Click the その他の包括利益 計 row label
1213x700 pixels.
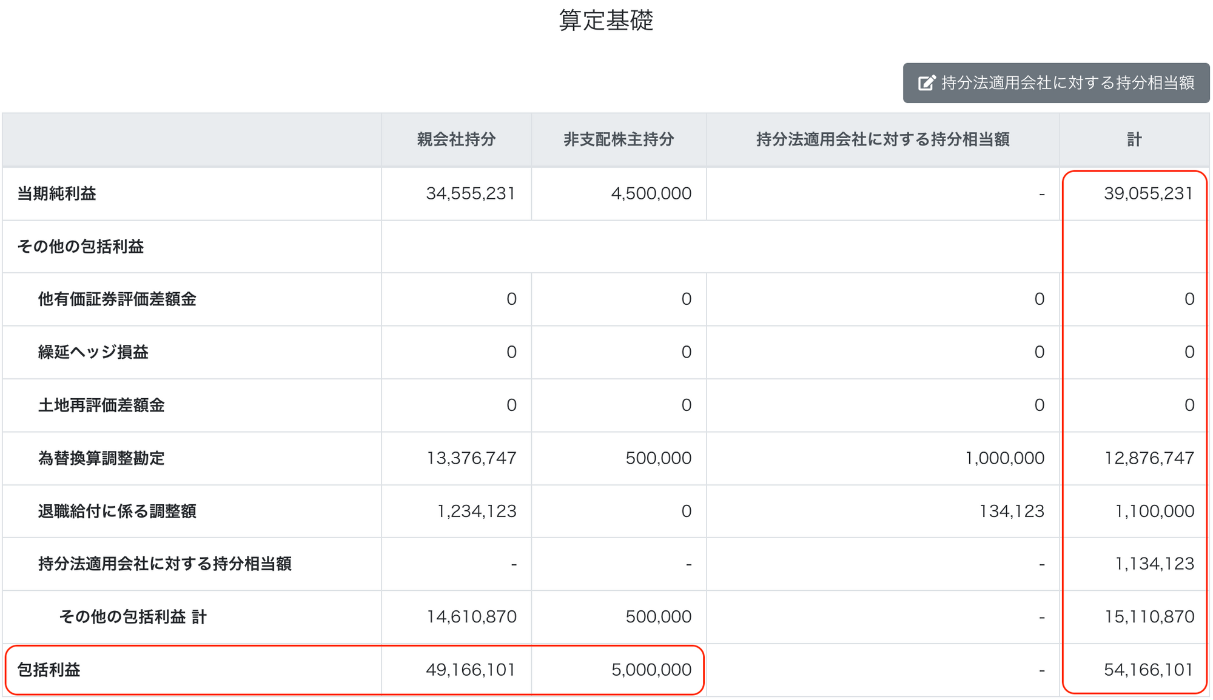coord(133,617)
